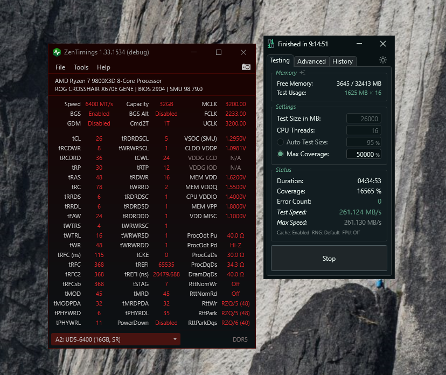Image resolution: width=446 pixels, height=375 pixels.
Task: Click the tREFI (ns) value 20479.688
Action: coord(166,274)
